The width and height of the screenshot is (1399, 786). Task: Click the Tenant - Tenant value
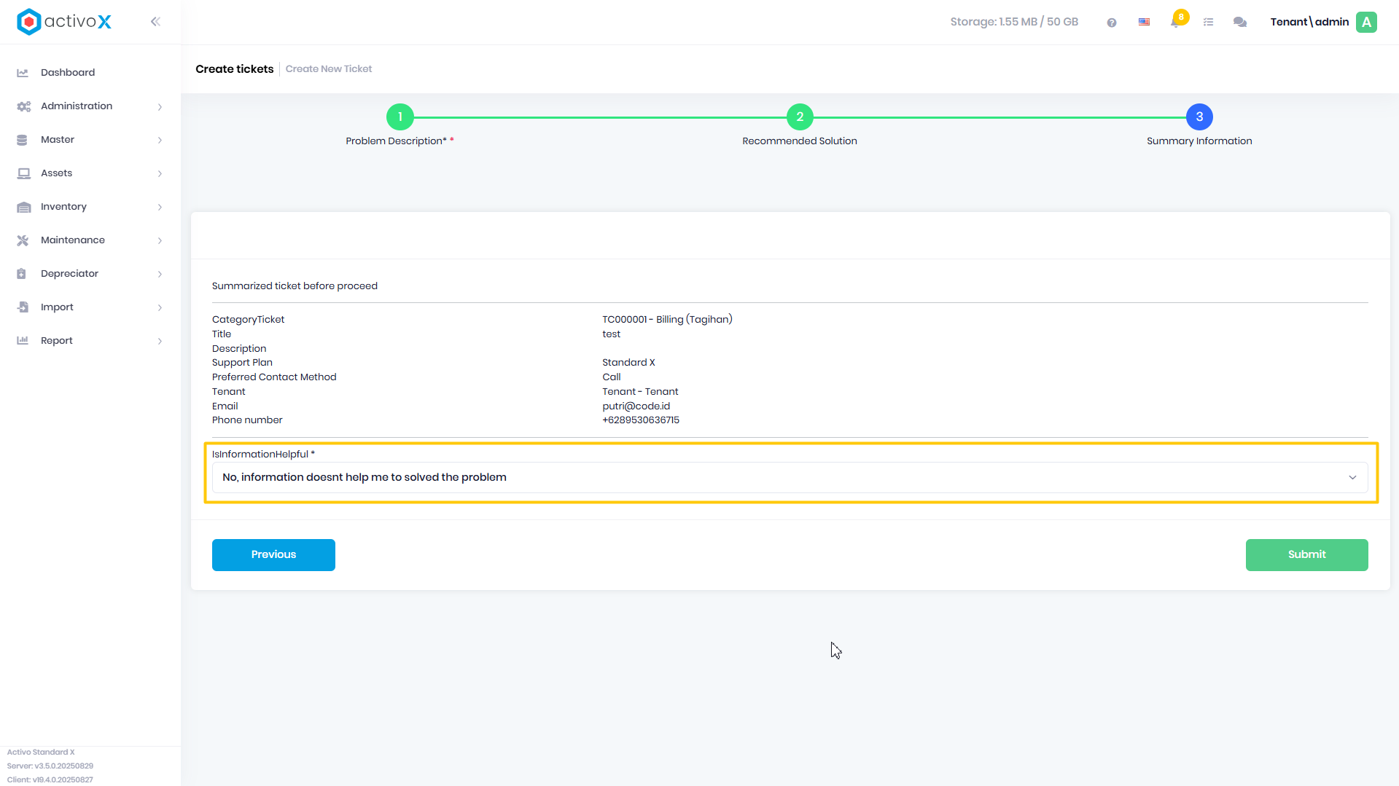640,392
